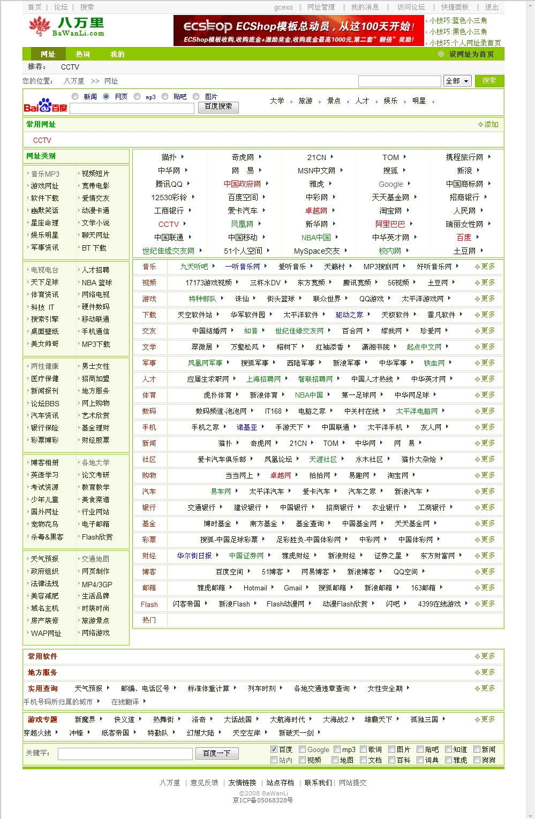The height and width of the screenshot is (819, 535).
Task: Click the plus icon beside 添加
Action: click(480, 125)
